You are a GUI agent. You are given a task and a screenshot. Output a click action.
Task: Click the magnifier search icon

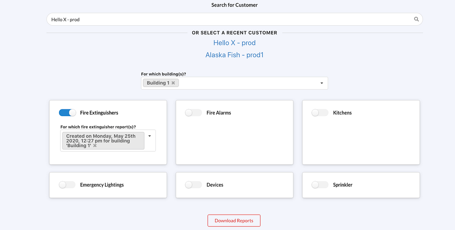416,19
